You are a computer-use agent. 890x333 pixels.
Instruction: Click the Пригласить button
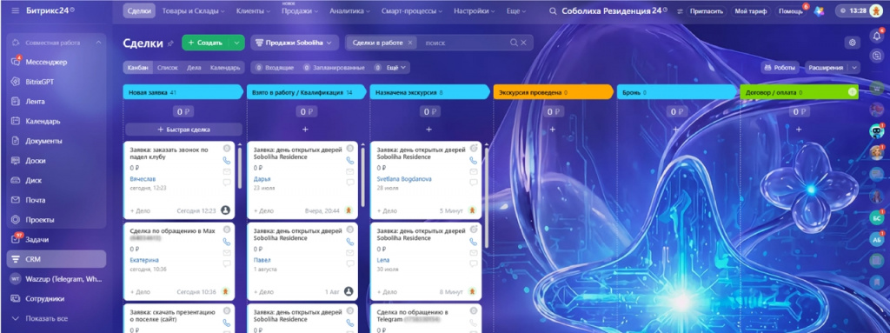tap(707, 10)
